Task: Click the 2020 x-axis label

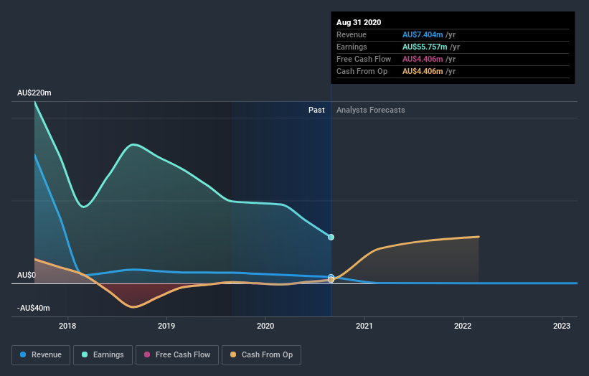Action: click(x=265, y=326)
